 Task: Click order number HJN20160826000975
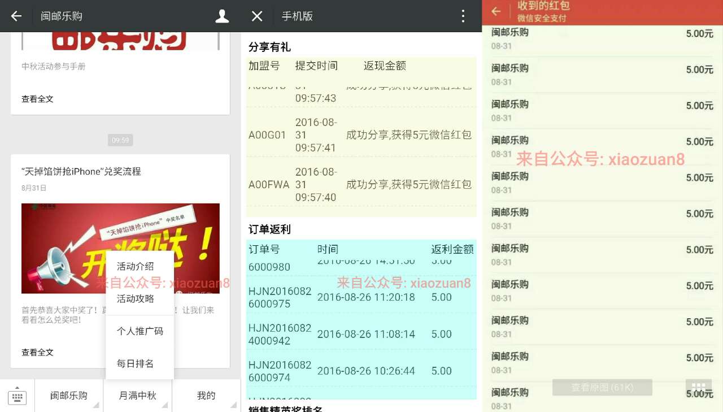point(280,297)
